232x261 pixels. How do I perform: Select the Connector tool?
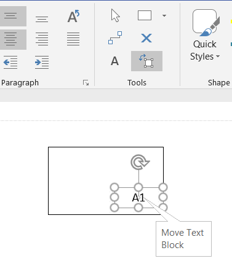pyautogui.click(x=115, y=38)
